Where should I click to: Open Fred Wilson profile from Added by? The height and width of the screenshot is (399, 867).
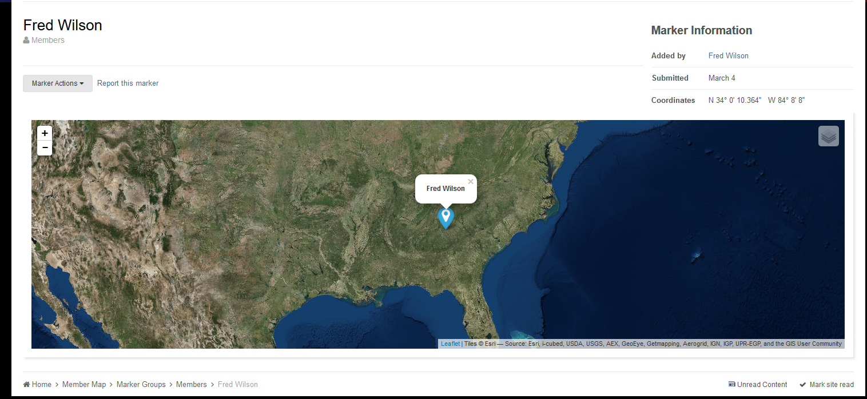click(728, 55)
